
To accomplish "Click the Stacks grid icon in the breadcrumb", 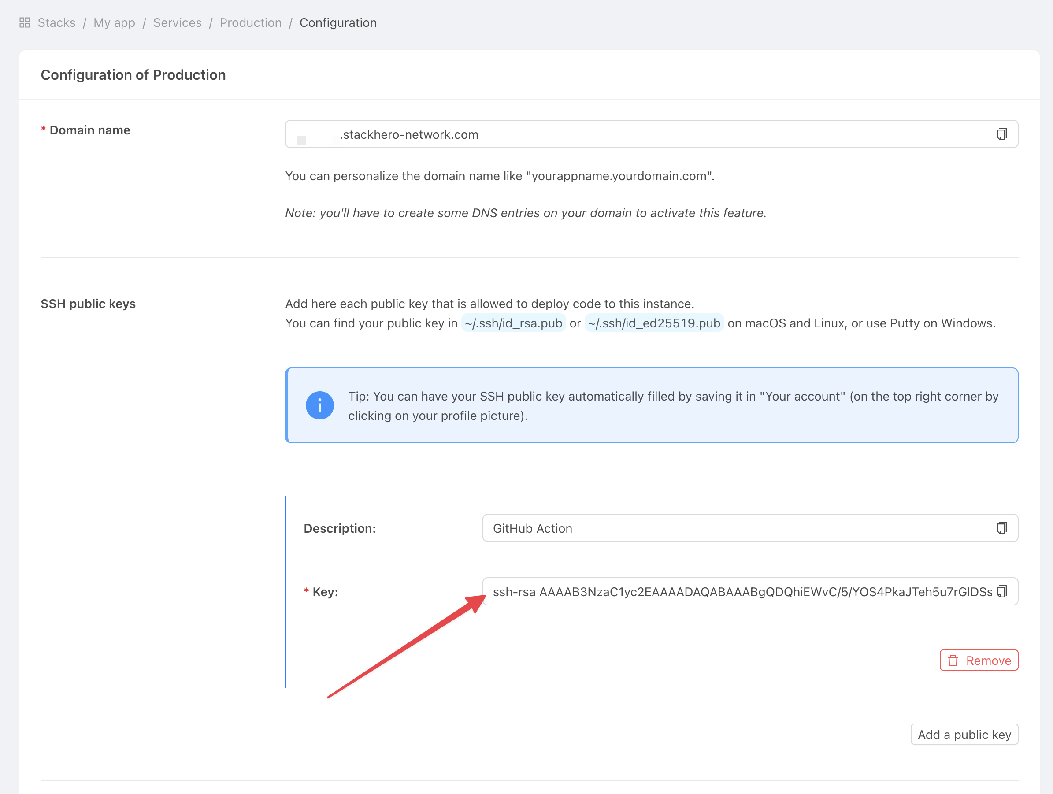I will 25,22.
